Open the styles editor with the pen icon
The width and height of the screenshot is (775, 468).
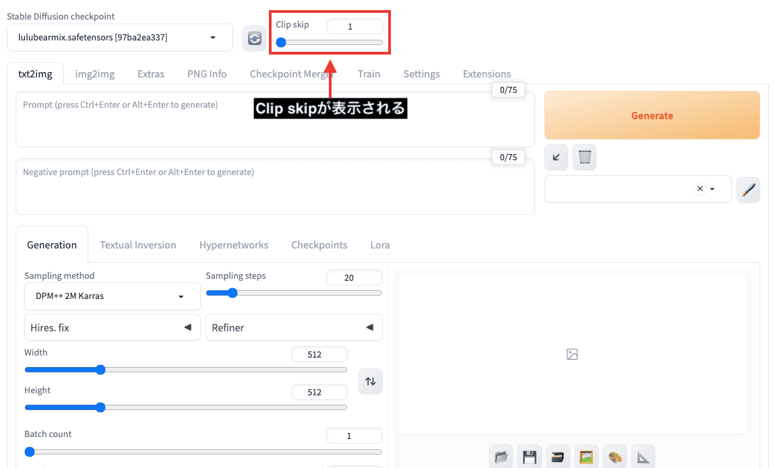click(748, 190)
